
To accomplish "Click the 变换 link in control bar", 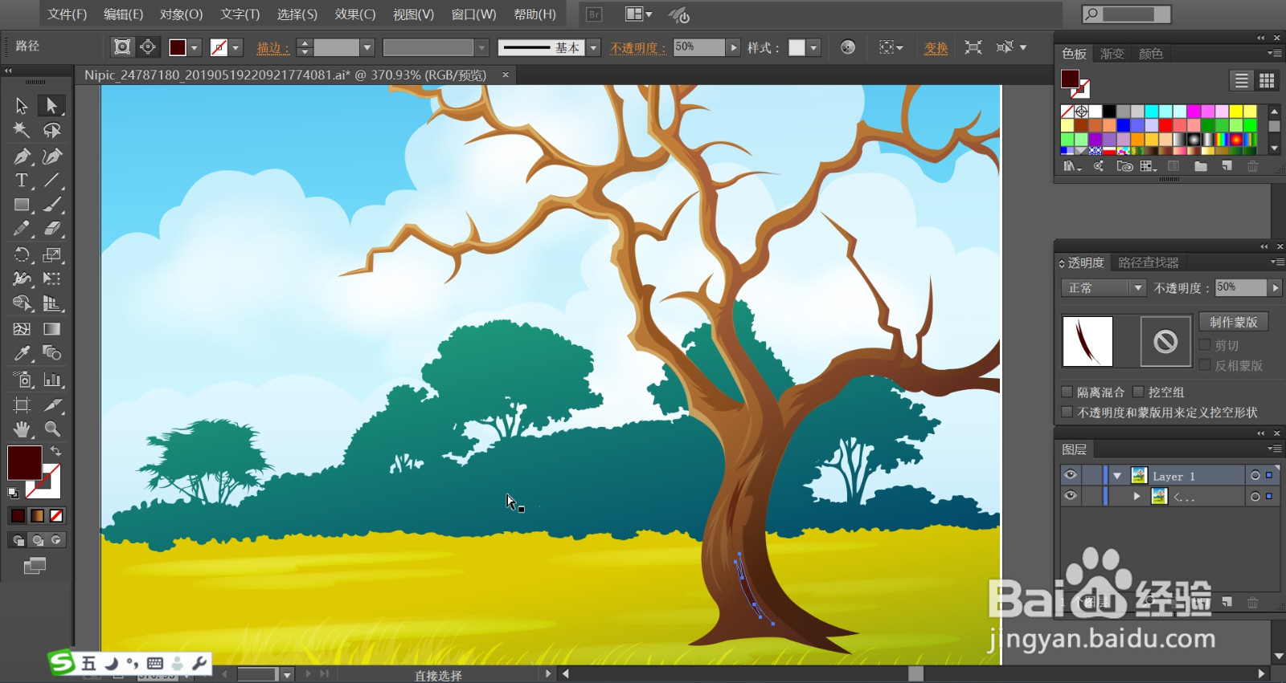I will [936, 48].
